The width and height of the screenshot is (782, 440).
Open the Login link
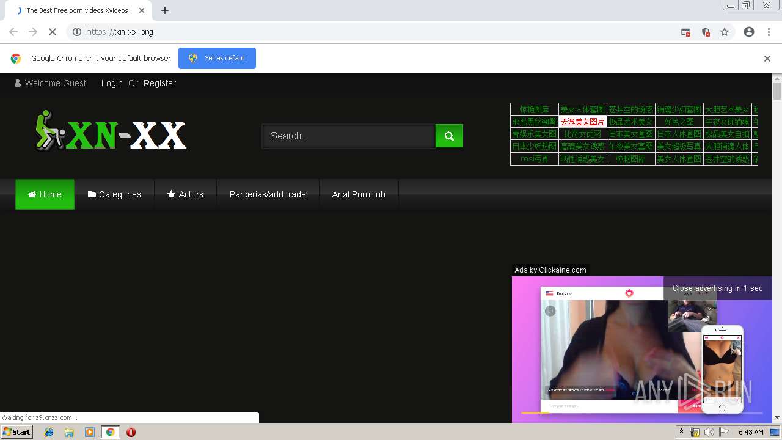click(x=112, y=83)
